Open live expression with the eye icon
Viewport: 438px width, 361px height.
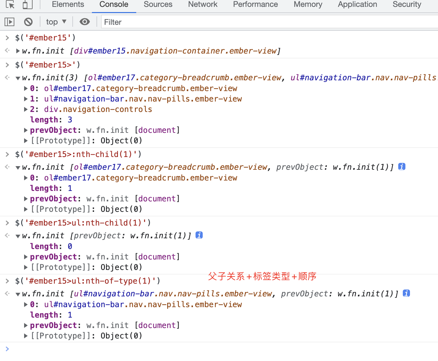click(x=85, y=22)
